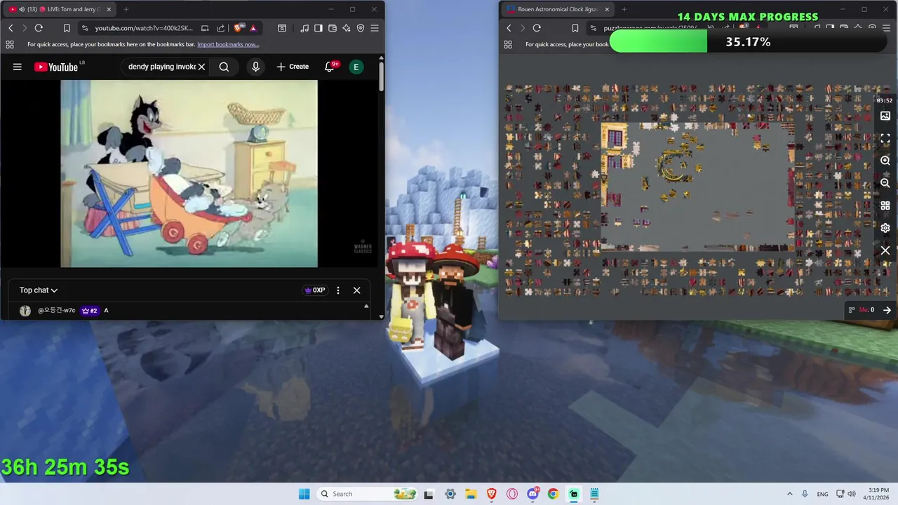The width and height of the screenshot is (898, 505).
Task: Click Import bookmarks now link
Action: coord(228,44)
